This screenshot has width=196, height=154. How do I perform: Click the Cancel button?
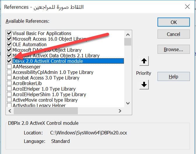(x=174, y=34)
